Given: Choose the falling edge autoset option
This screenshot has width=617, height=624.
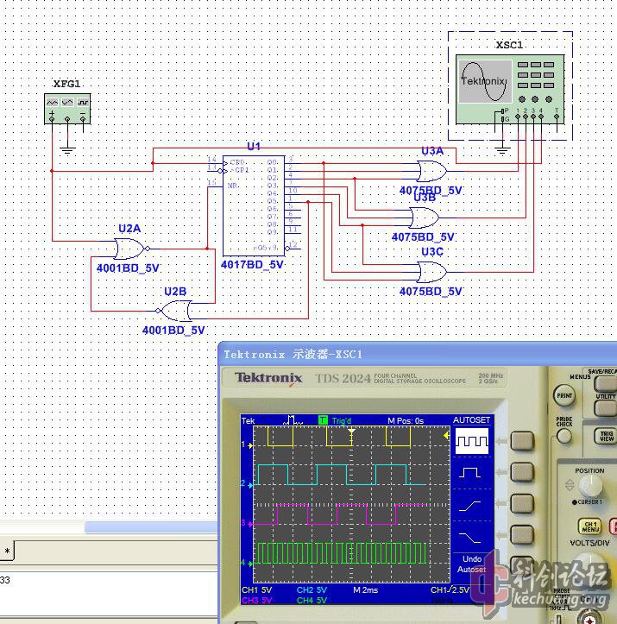Looking at the screenshot, I should [469, 538].
